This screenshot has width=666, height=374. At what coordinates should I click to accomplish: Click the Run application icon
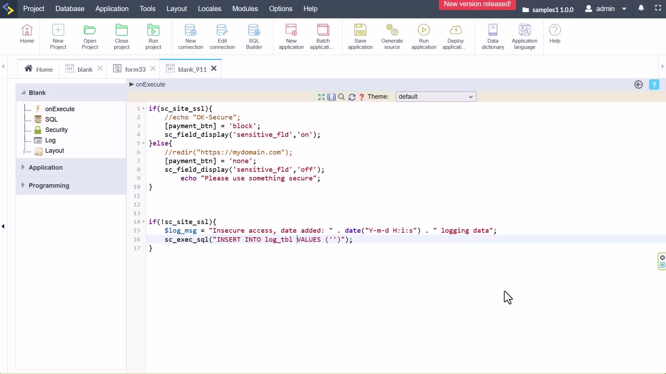(x=424, y=37)
